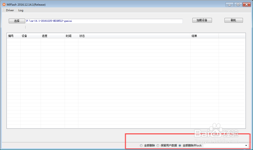This screenshot has width=253, height=150.
Task: Click the 进度 column header
Action: tap(53, 36)
